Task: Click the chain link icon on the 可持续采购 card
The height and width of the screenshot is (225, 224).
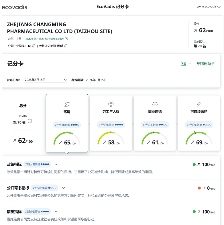Action: 199,104
